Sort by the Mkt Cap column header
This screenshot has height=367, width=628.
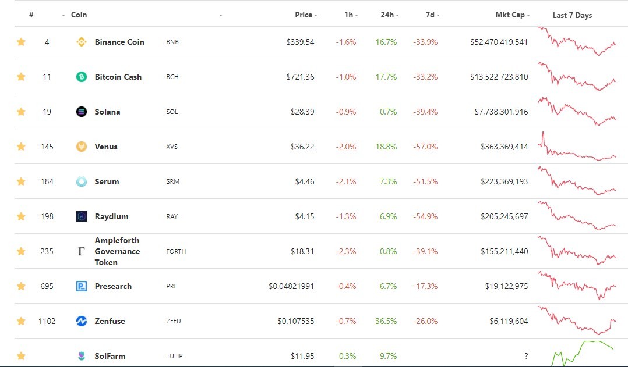click(x=512, y=15)
